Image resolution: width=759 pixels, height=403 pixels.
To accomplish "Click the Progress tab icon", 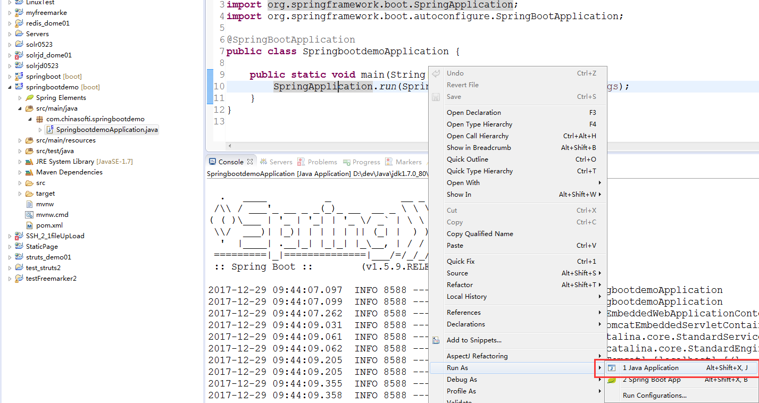I will [346, 162].
